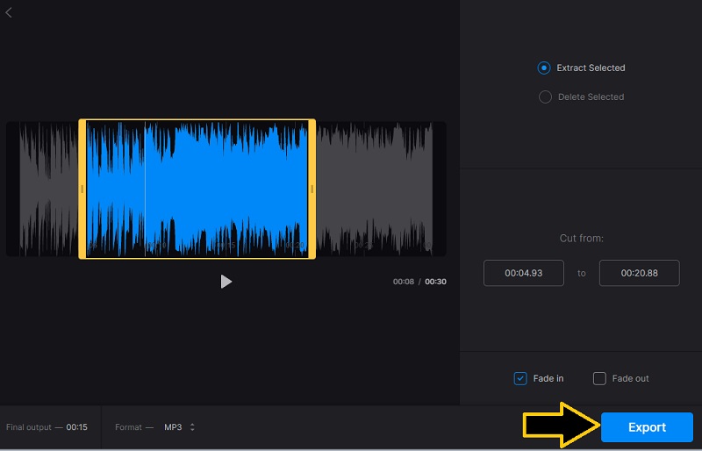Click the Final output duration 00:15
The image size is (702, 451).
coord(76,427)
